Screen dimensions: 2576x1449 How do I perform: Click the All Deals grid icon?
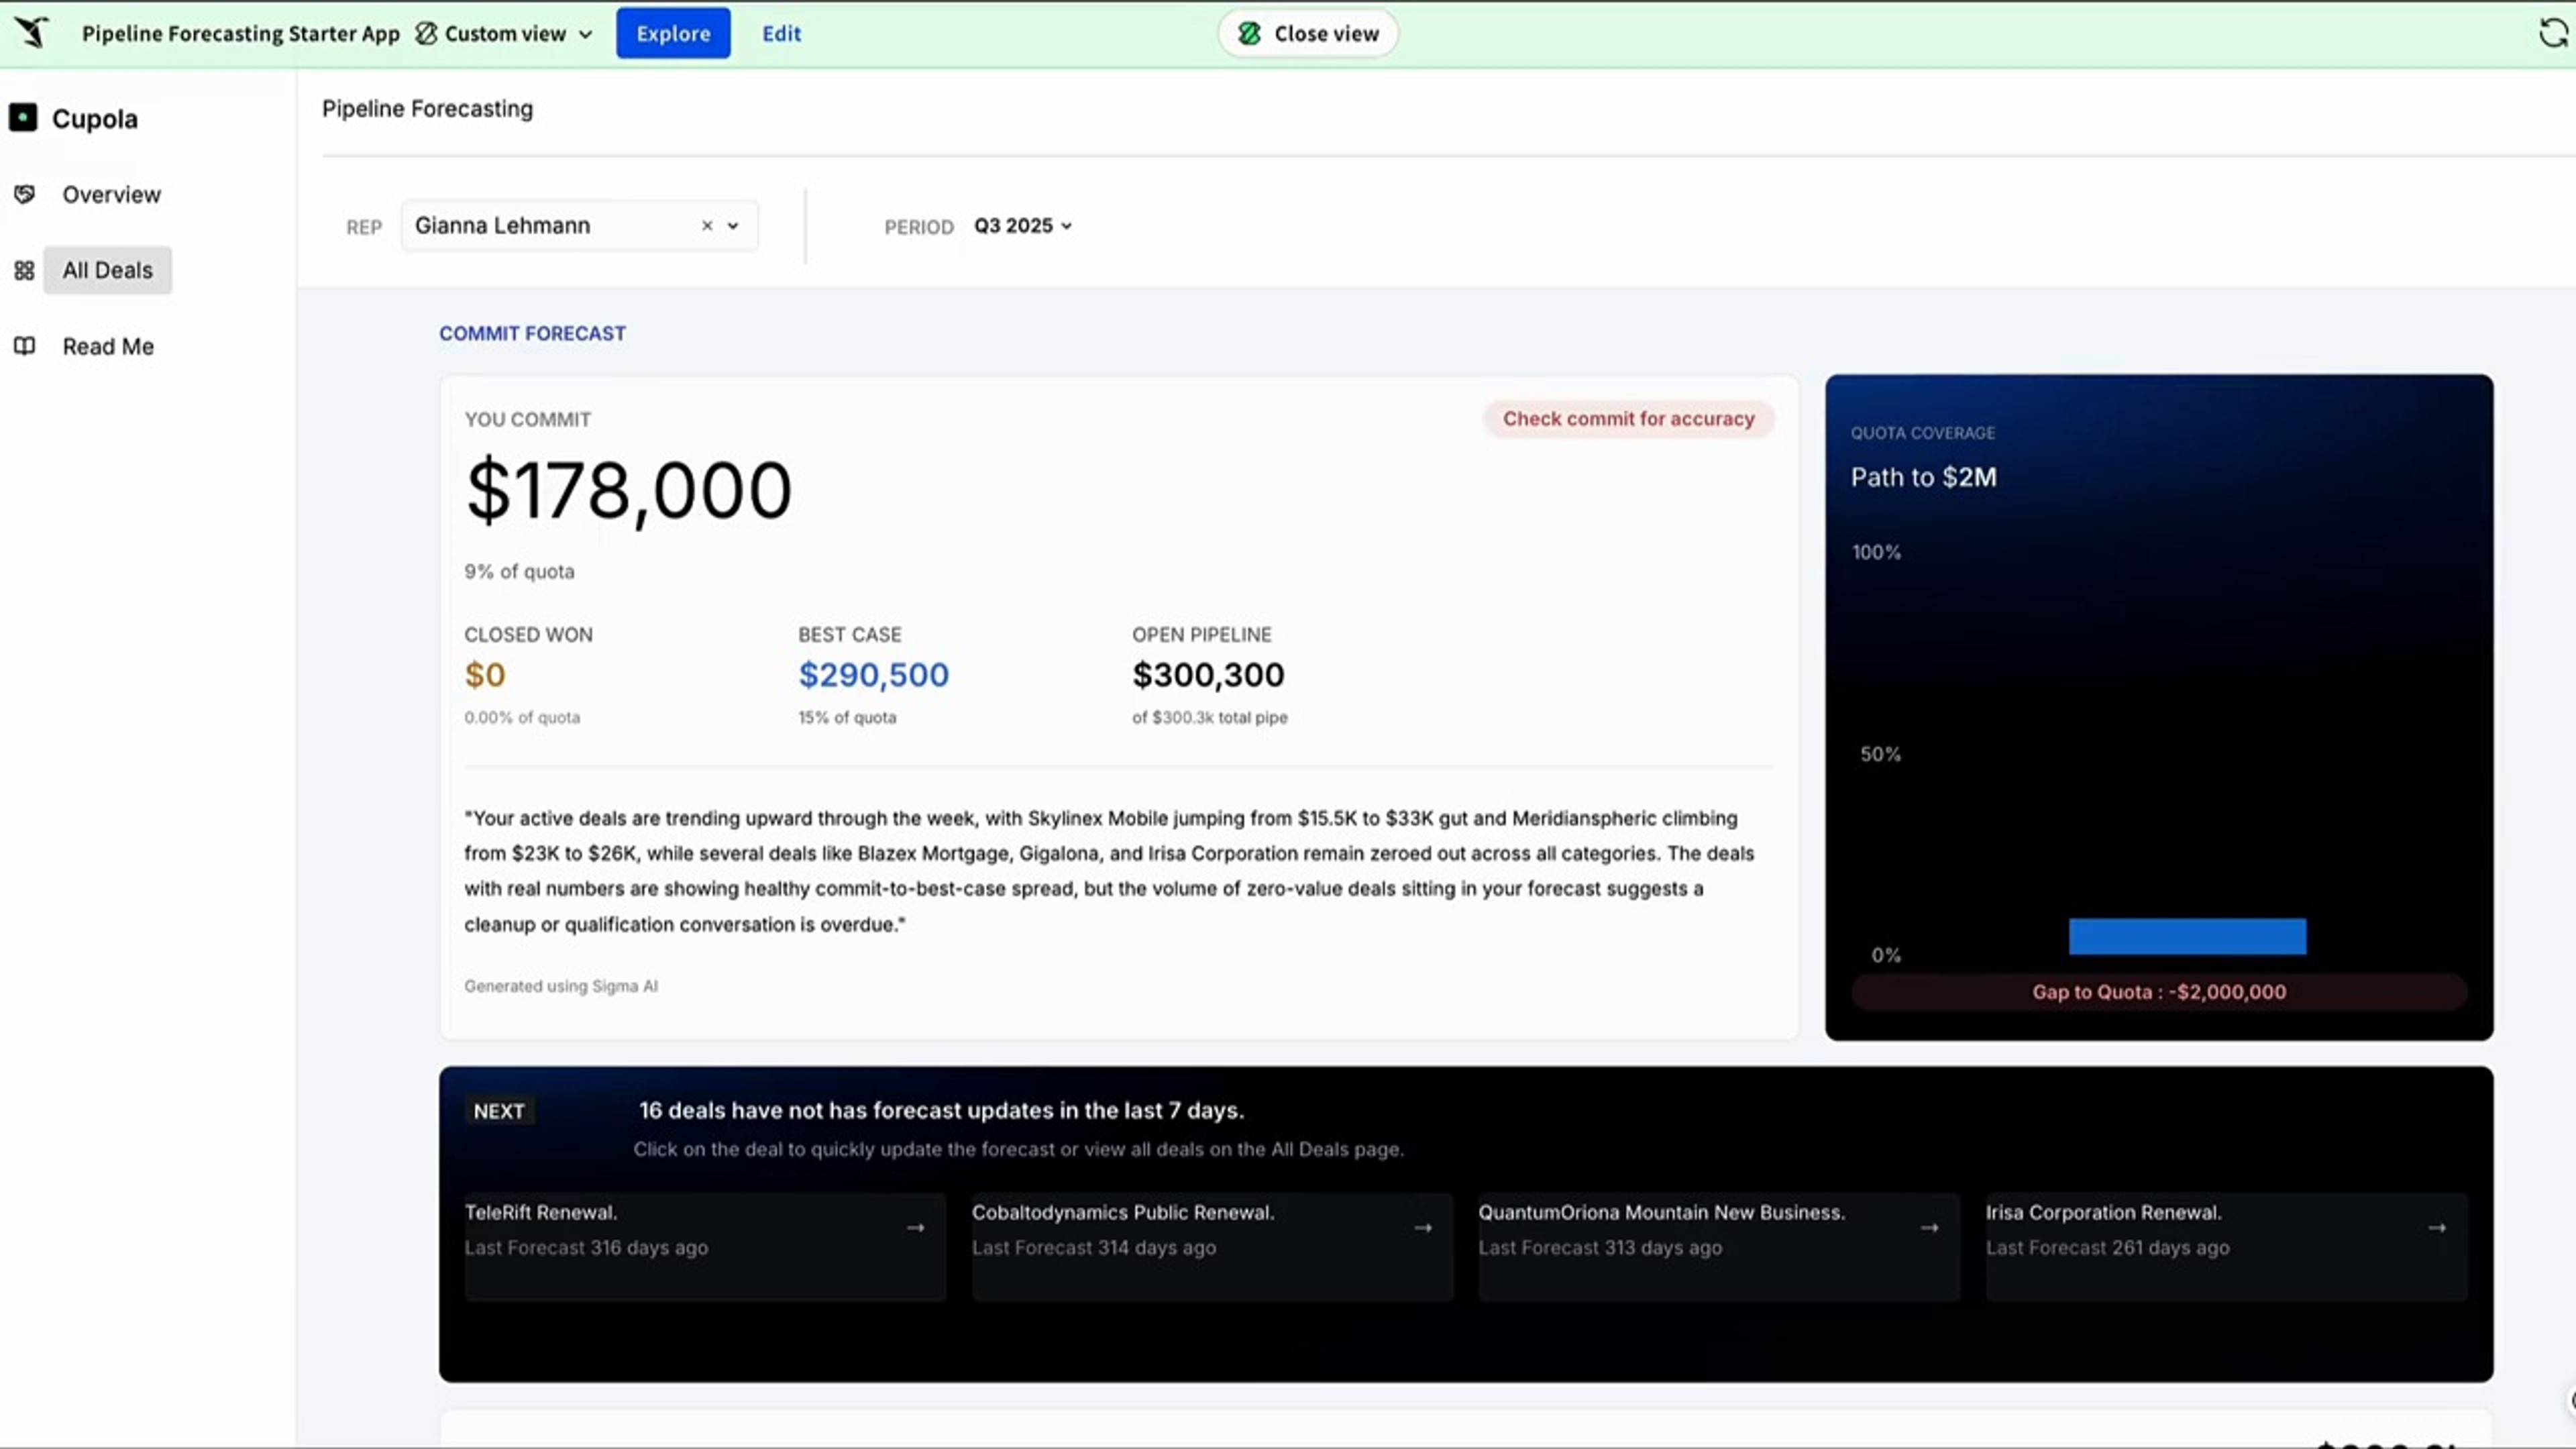[x=25, y=270]
